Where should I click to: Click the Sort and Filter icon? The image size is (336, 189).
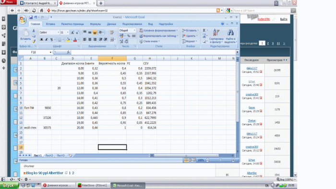tap(216, 36)
